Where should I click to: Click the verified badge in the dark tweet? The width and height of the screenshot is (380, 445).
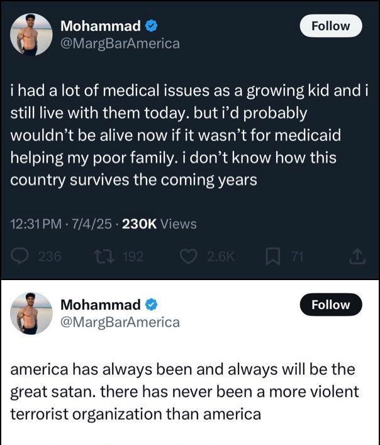click(152, 26)
